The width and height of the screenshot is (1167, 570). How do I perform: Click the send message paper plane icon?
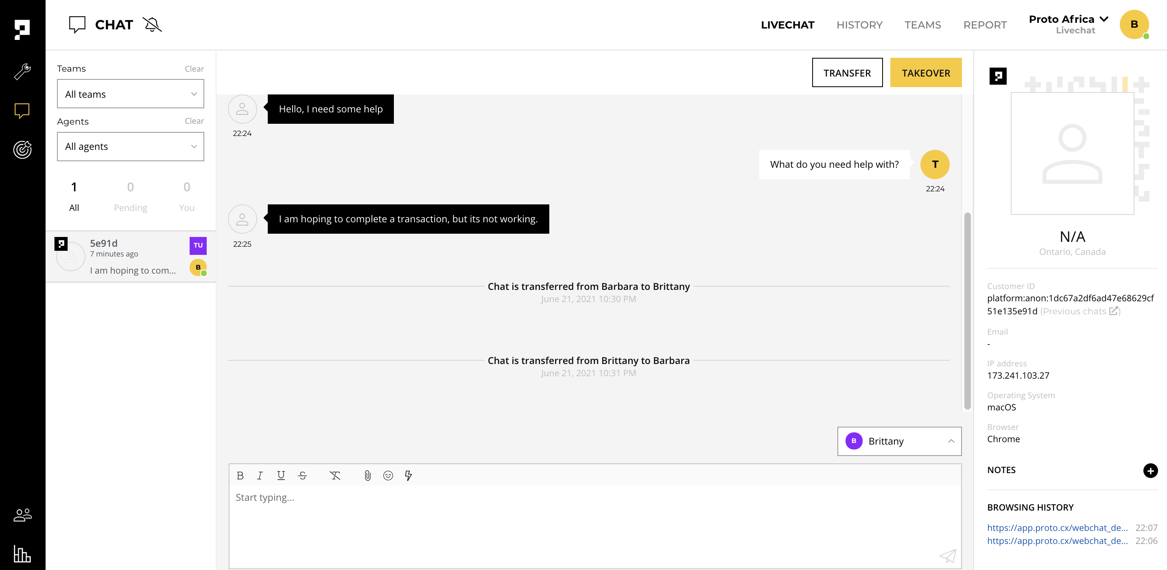point(948,556)
